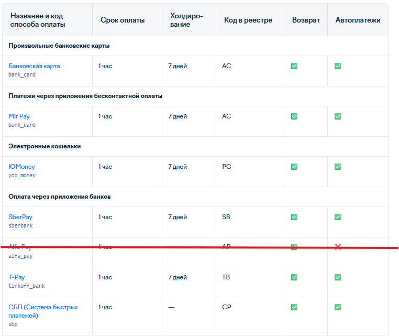Image resolution: width=399 pixels, height=336 pixels.
Task: Click the sbp code text
Action: click(13, 324)
